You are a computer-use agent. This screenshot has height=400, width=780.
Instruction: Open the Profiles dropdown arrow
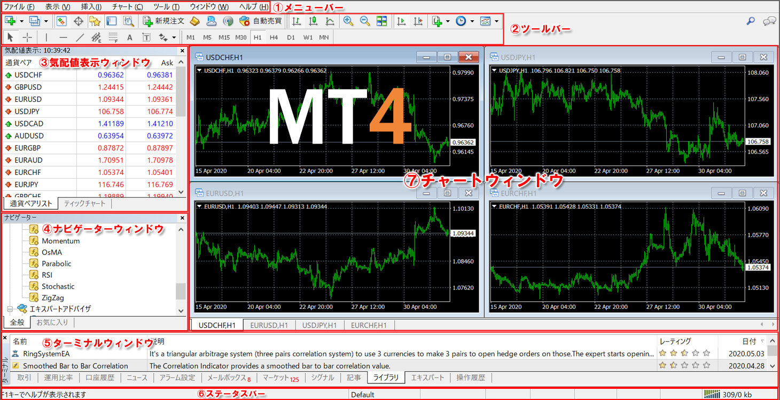[x=46, y=22]
